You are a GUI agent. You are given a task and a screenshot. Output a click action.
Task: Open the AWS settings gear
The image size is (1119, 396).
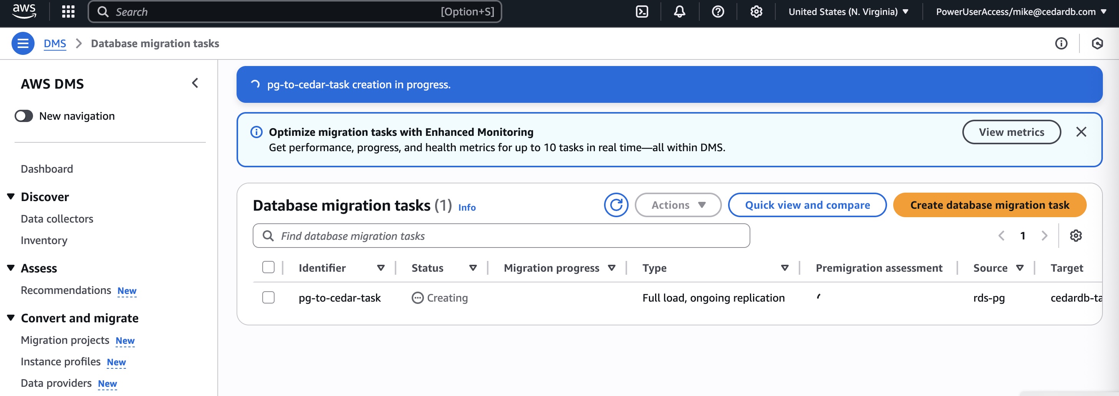(x=756, y=12)
